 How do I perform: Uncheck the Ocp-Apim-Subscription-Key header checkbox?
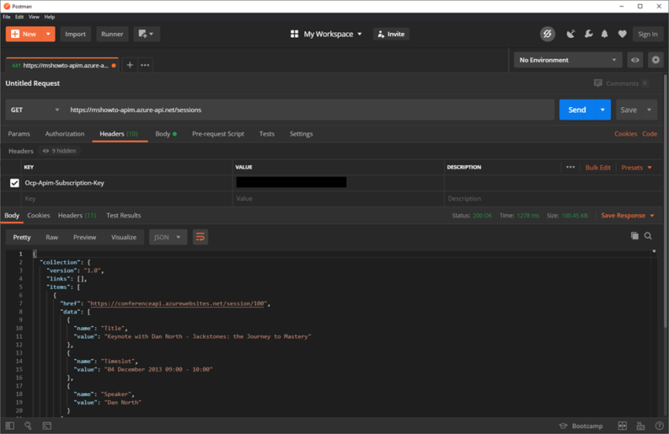(x=14, y=183)
